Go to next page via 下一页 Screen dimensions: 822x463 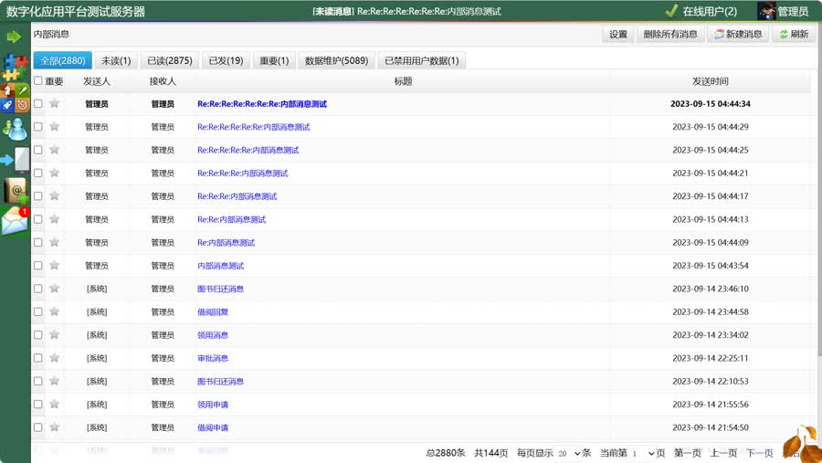(759, 453)
